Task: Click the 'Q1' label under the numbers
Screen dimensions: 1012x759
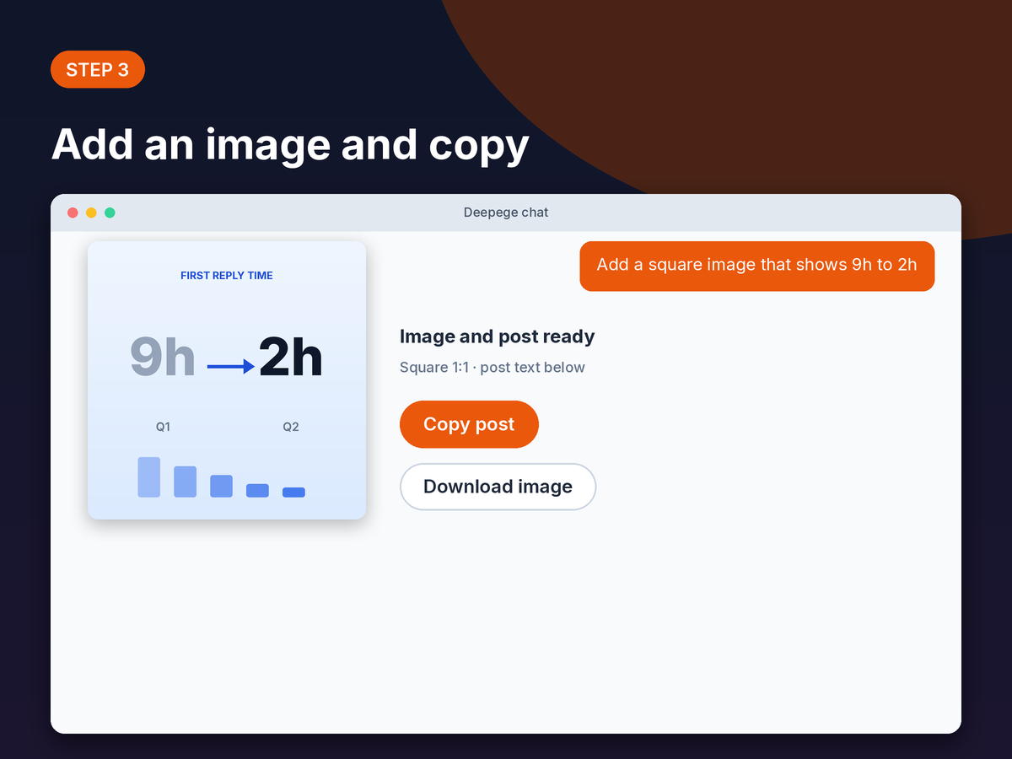Action: pos(163,427)
